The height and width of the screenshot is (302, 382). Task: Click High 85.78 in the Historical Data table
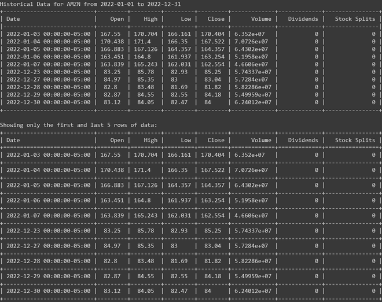146,72
